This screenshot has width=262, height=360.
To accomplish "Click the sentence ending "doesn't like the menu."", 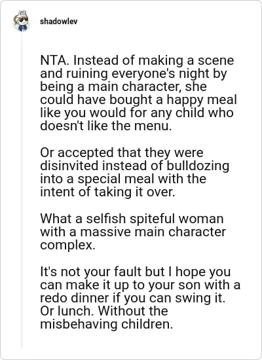I will (106, 126).
